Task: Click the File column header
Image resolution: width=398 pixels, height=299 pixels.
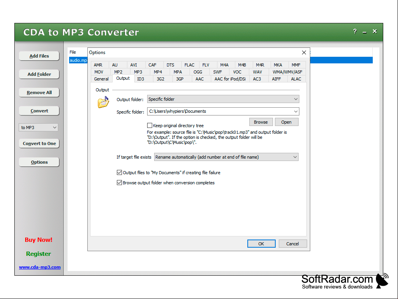Action: pos(73,52)
